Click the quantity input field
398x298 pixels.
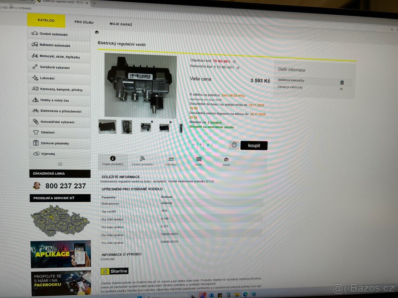pos(201,145)
